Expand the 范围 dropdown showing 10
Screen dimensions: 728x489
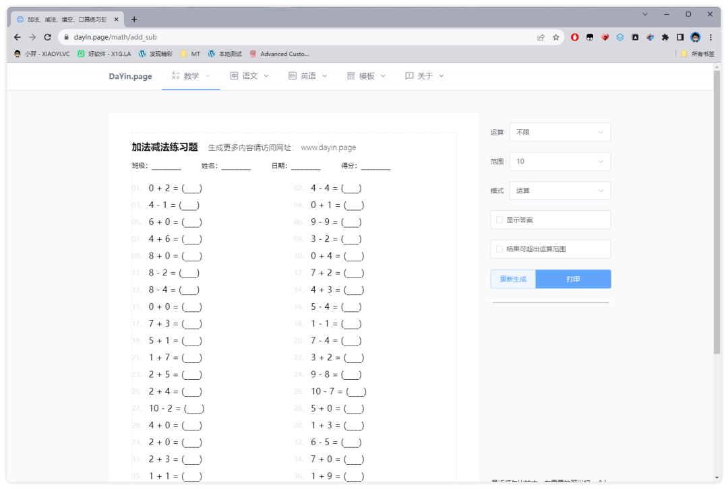pyautogui.click(x=560, y=162)
